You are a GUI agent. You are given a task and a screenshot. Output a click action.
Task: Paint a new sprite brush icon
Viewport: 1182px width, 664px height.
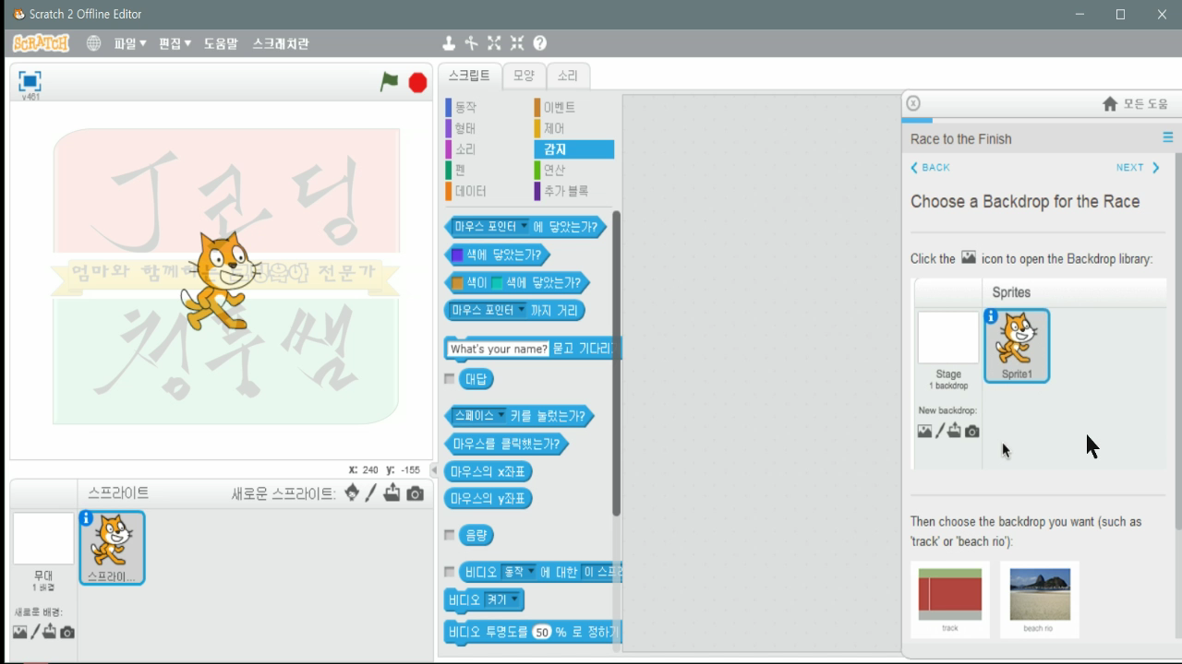pyautogui.click(x=371, y=493)
